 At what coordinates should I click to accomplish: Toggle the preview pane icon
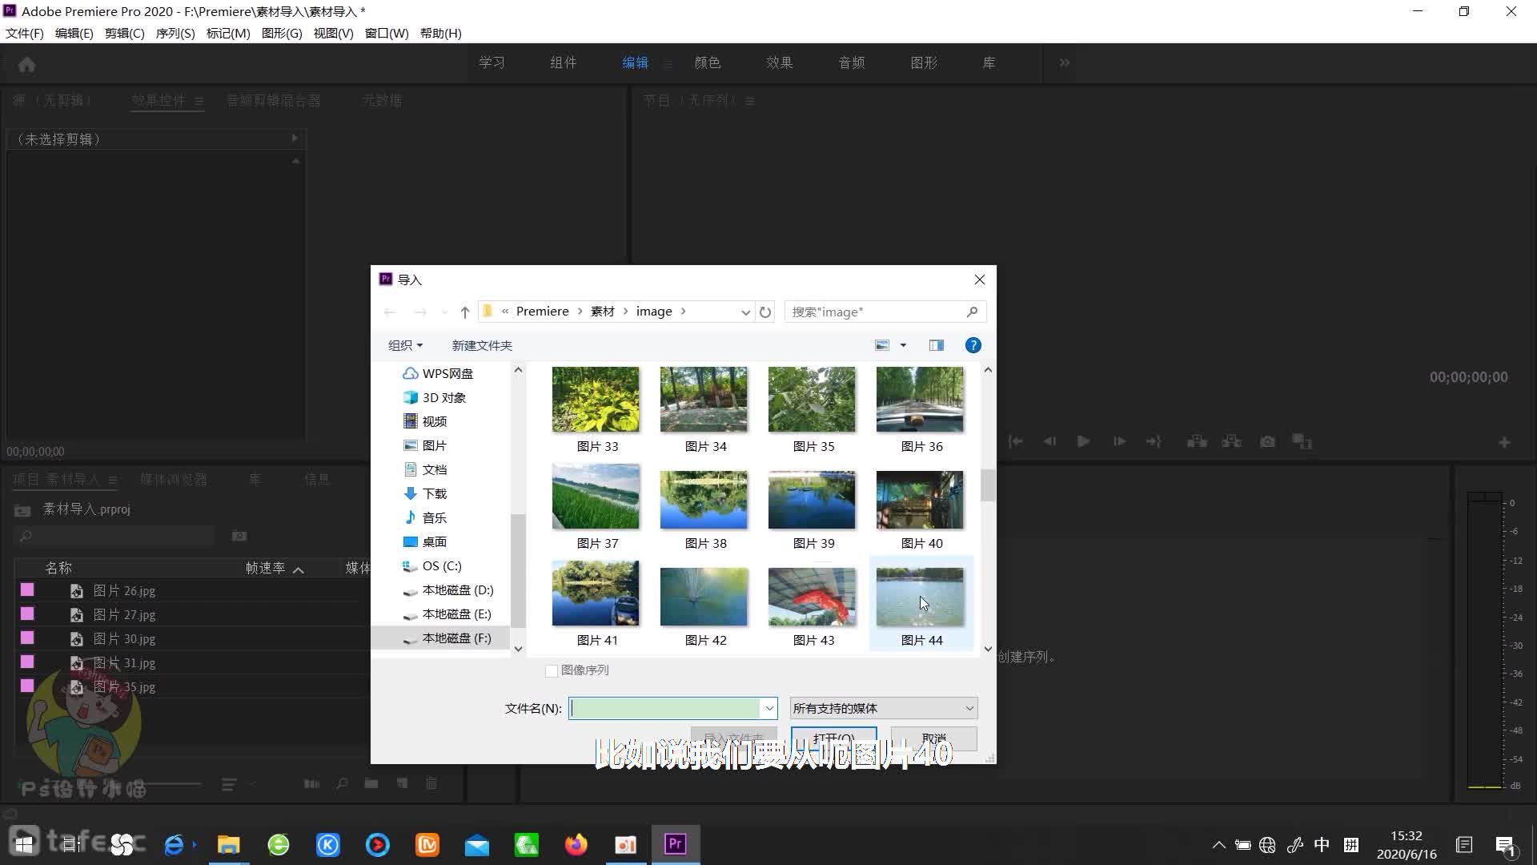click(x=936, y=345)
